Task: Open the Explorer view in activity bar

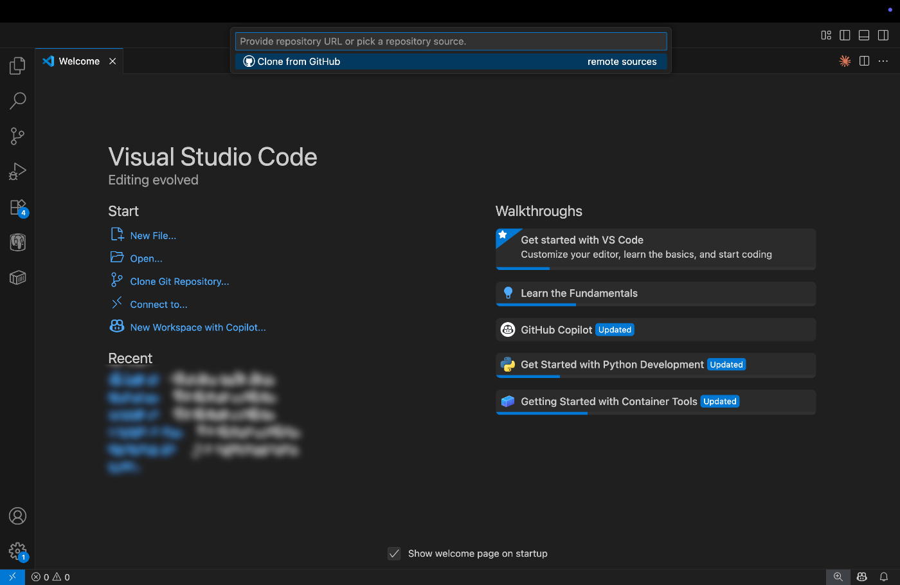Action: 17,66
